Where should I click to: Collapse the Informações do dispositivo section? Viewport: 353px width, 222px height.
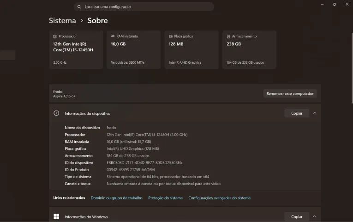tap(315, 113)
